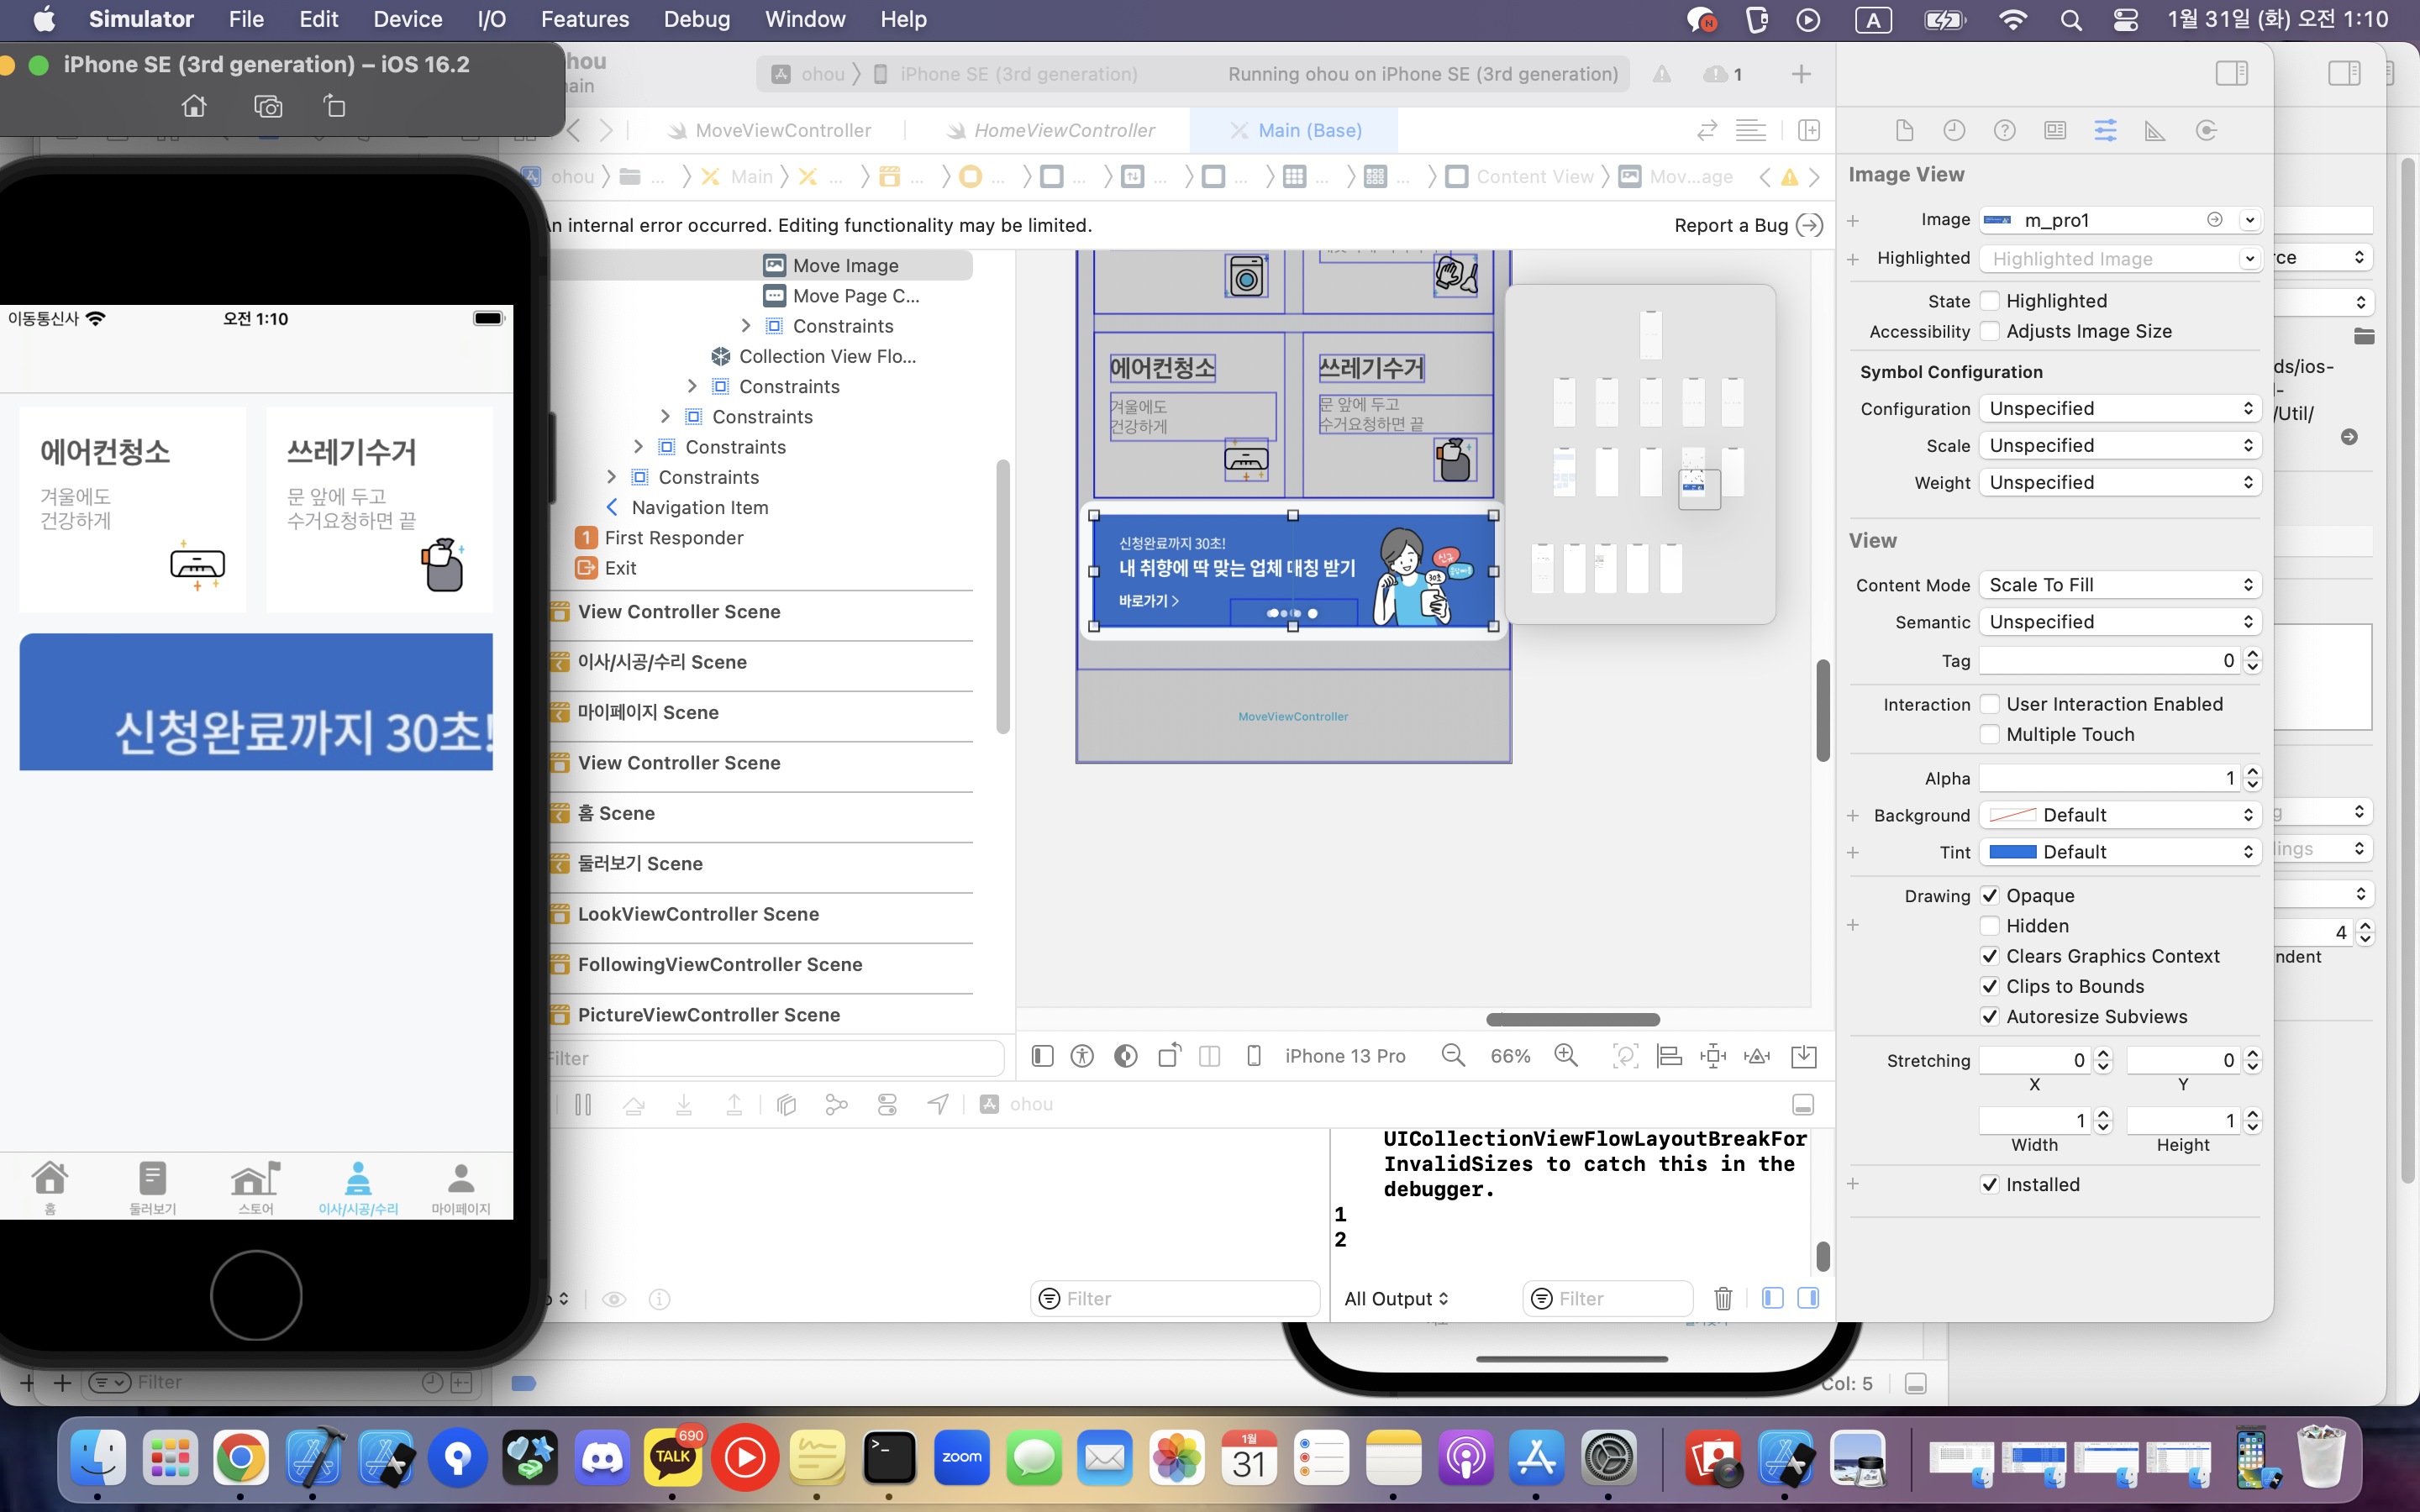Enable User Interaction Enabled checkbox
The width and height of the screenshot is (2420, 1512).
pyautogui.click(x=1990, y=704)
